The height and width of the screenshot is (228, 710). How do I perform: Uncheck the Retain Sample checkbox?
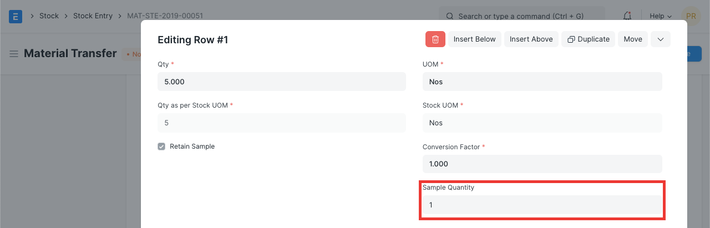point(161,146)
